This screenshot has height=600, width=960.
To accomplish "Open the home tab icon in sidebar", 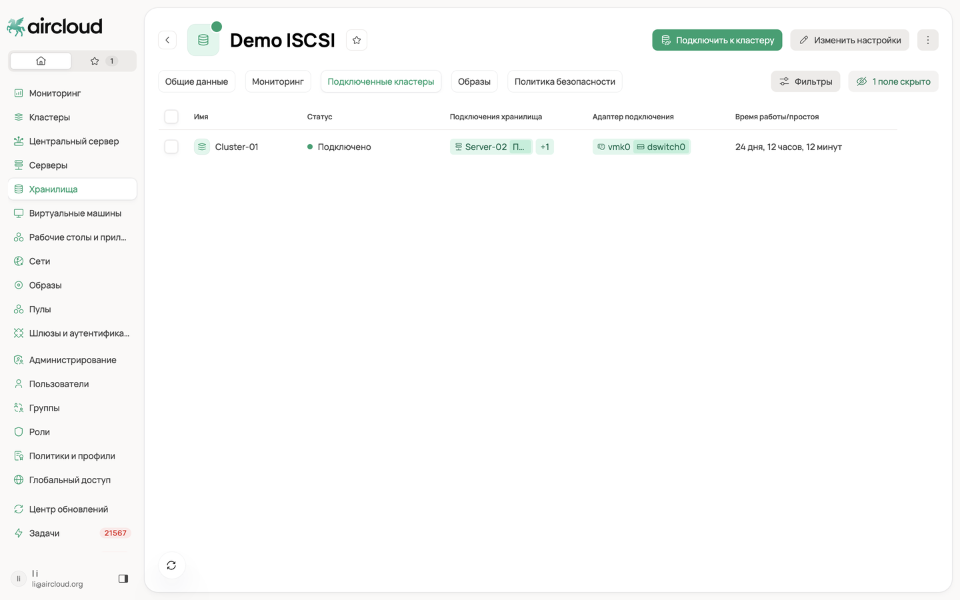I will coord(41,61).
